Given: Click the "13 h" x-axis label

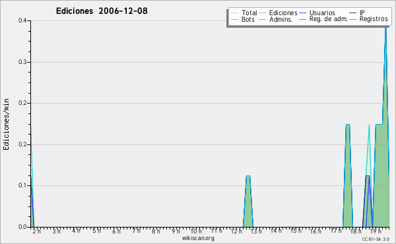Looking at the screenshot, I should (x=256, y=231).
